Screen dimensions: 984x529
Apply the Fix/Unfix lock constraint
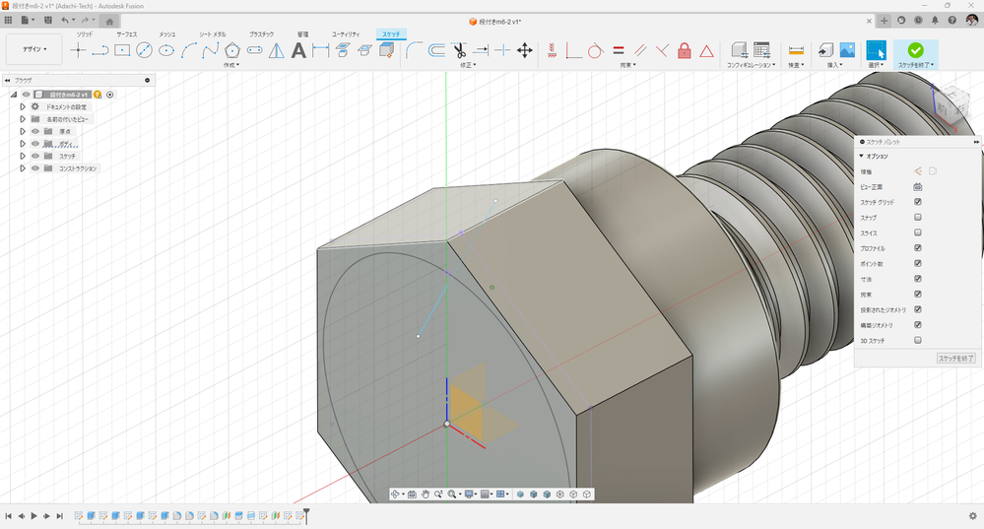684,51
